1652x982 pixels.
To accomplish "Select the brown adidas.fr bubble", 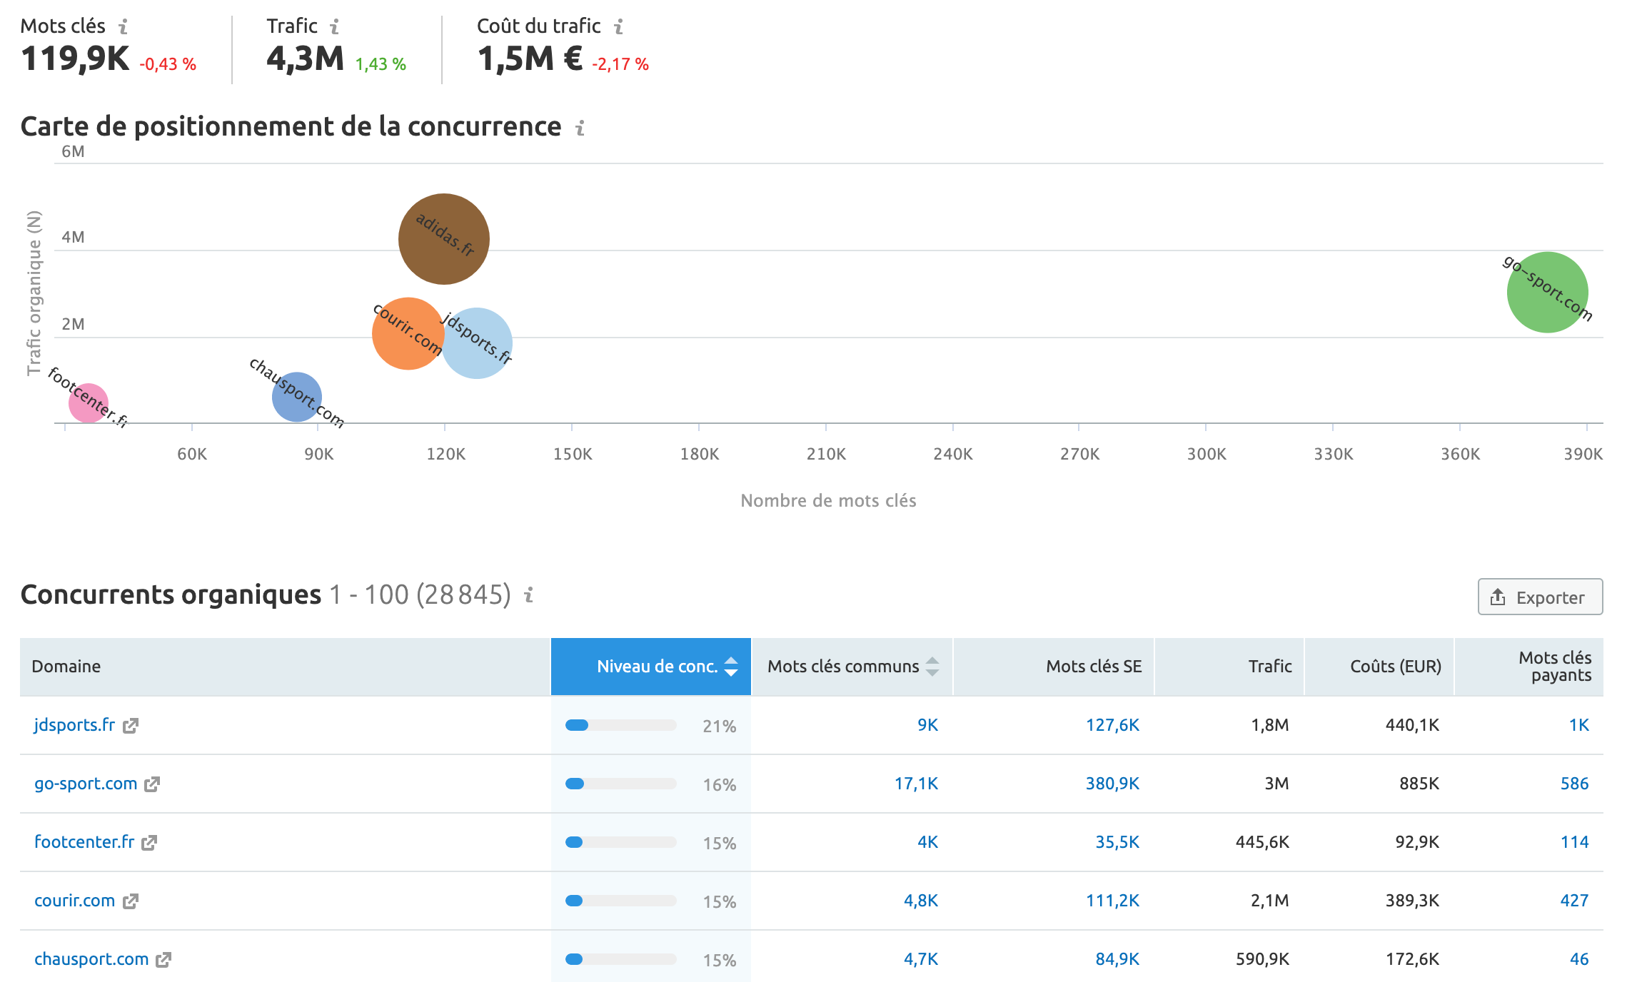I will click(x=444, y=239).
